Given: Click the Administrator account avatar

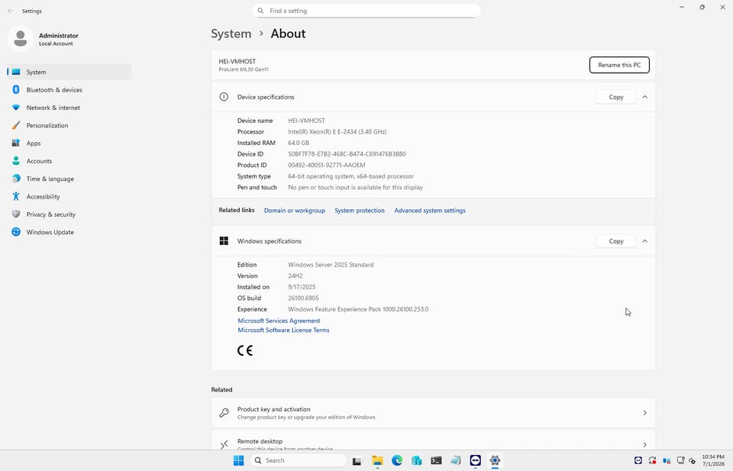Looking at the screenshot, I should coord(20,39).
